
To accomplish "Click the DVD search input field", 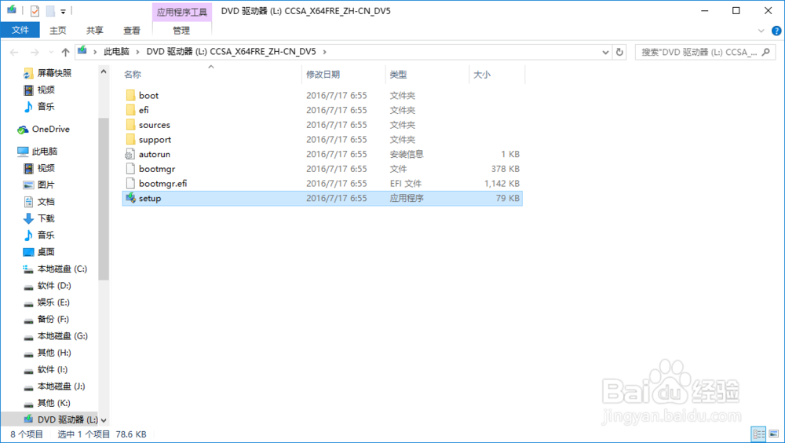I will coord(699,52).
